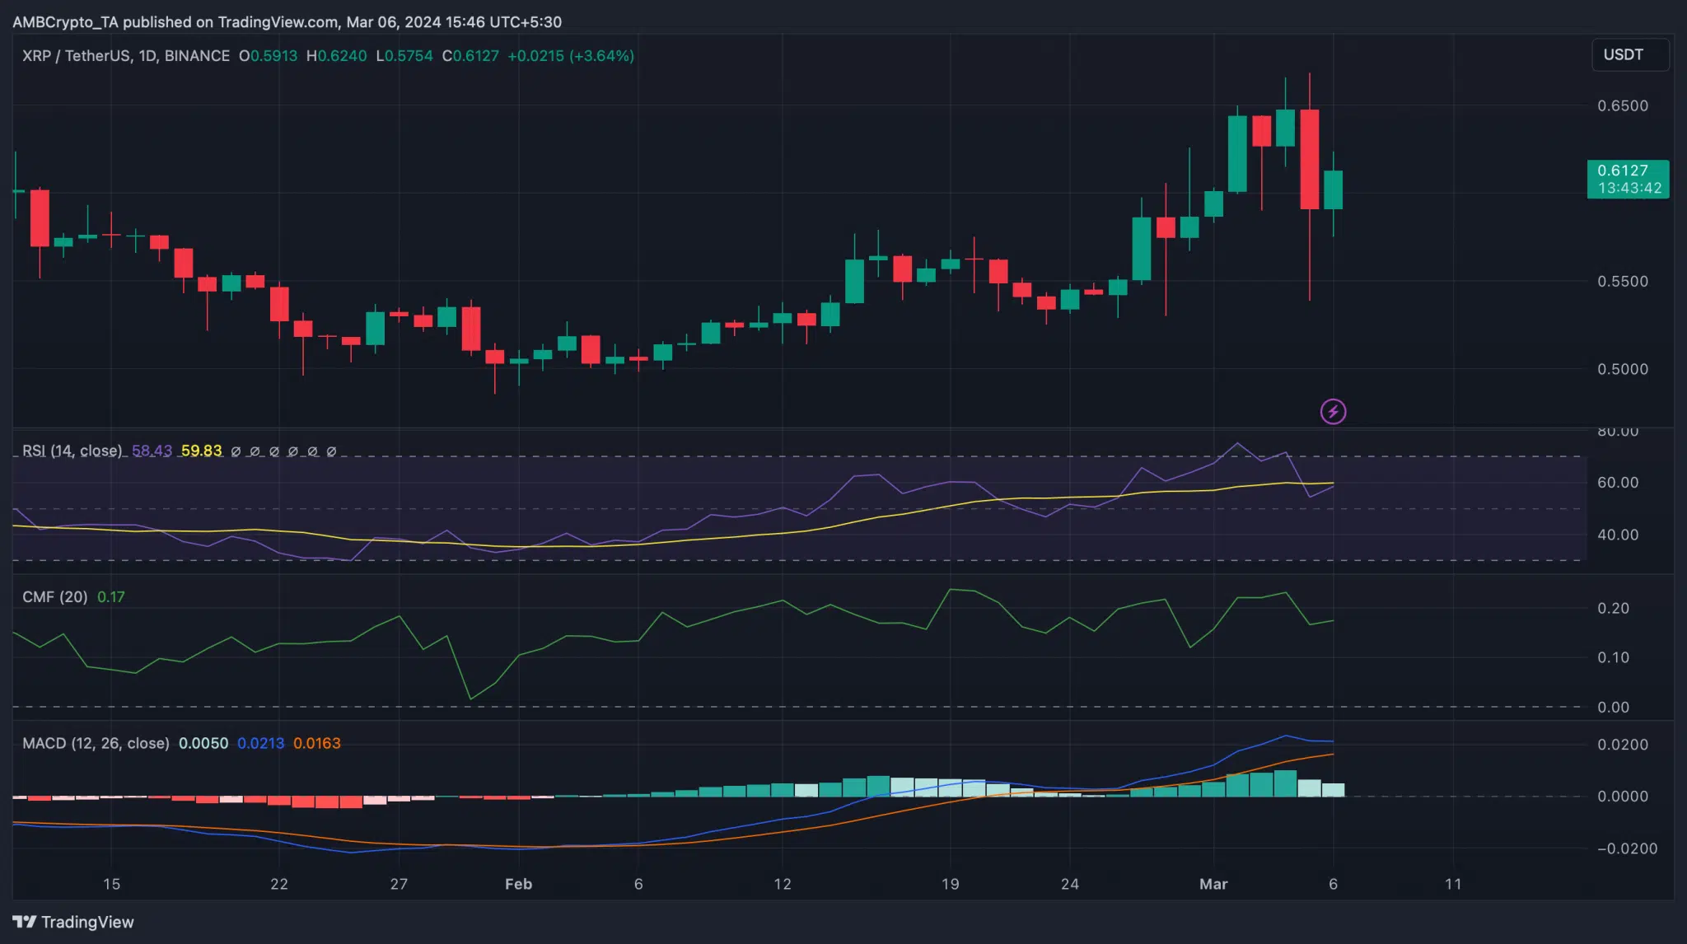Click the low value L0.5754
This screenshot has width=1687, height=944.
coord(404,56)
